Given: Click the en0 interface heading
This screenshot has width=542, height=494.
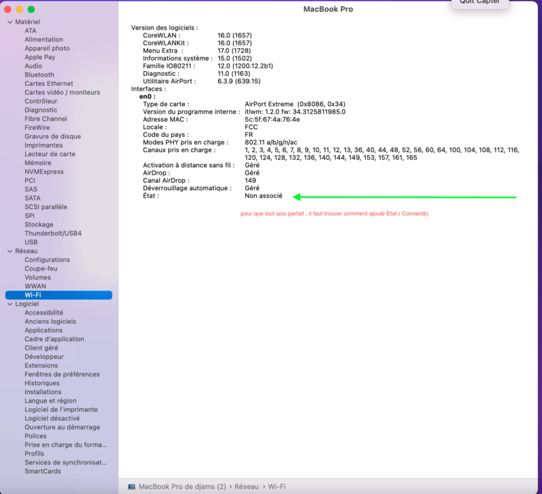Looking at the screenshot, I should 147,97.
